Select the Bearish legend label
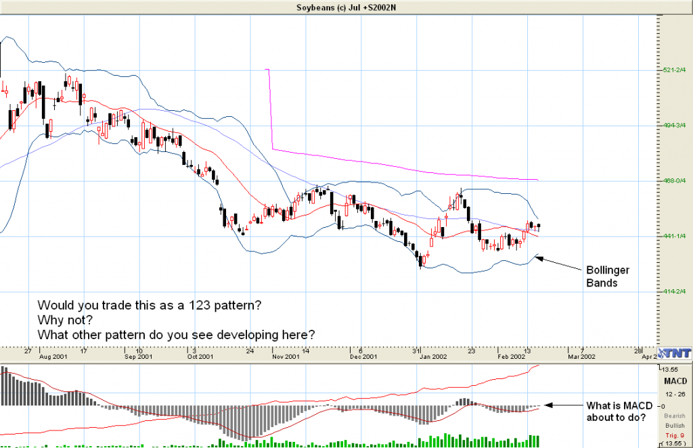 pyautogui.click(x=674, y=416)
